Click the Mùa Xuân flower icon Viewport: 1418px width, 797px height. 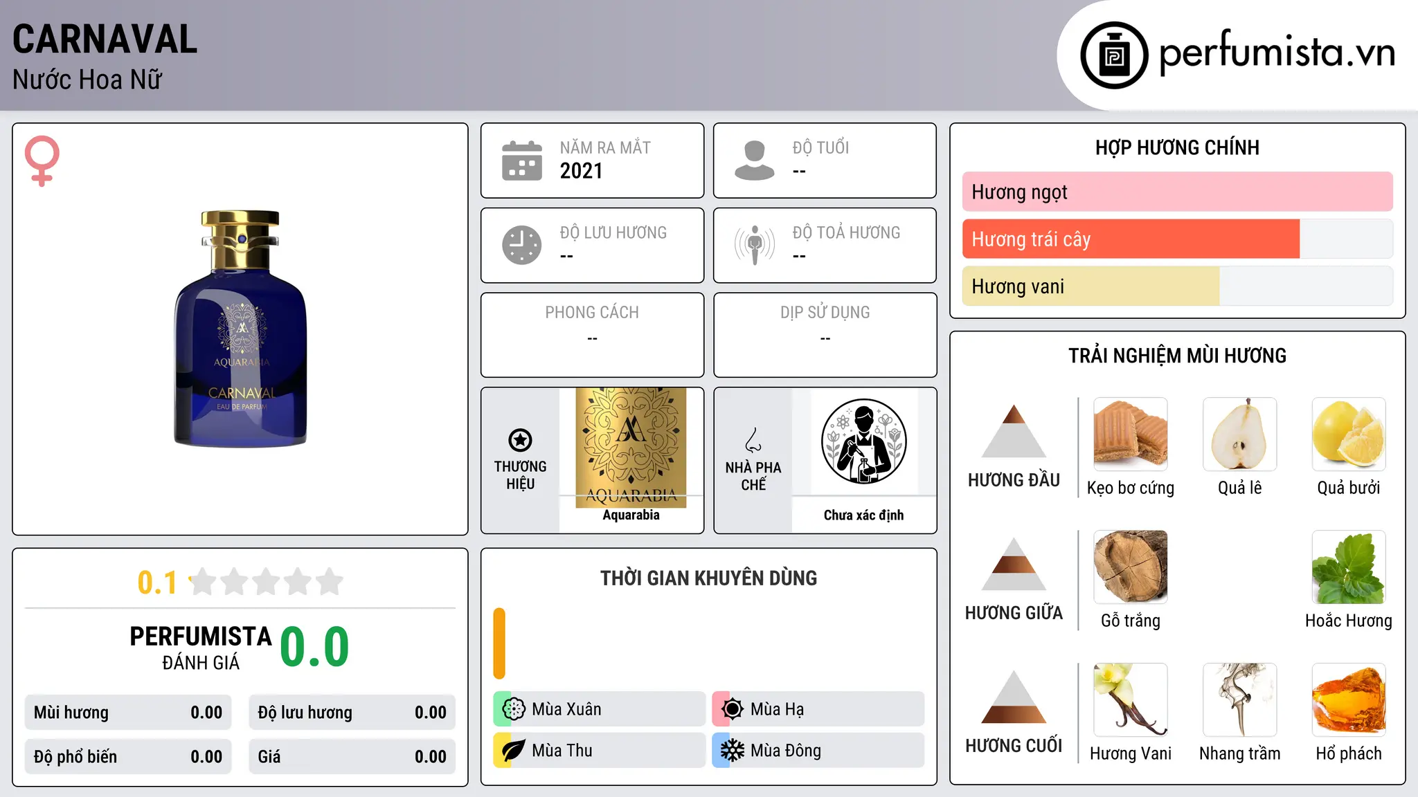click(514, 709)
